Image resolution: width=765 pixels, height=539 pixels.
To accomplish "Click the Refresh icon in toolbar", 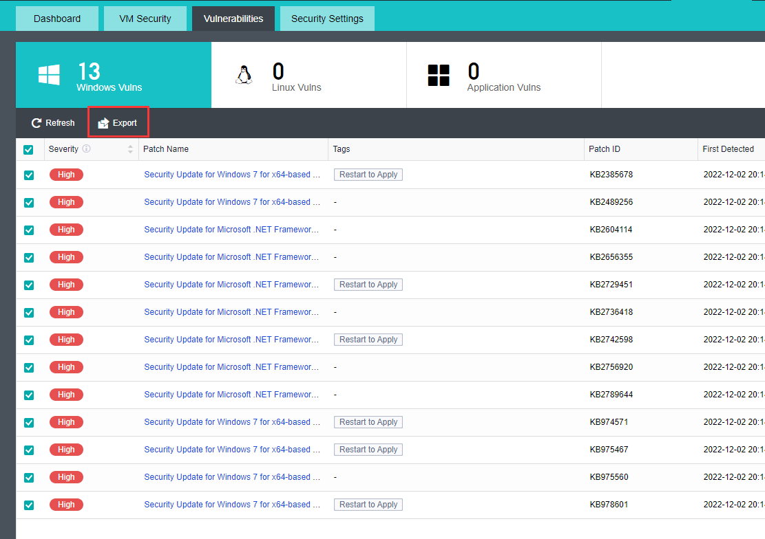I will coord(36,123).
